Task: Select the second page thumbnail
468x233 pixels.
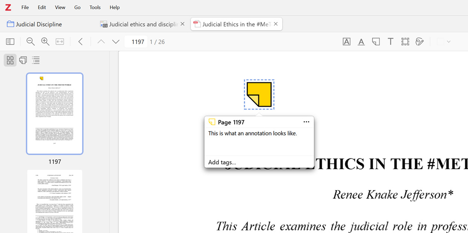Action: (x=55, y=201)
